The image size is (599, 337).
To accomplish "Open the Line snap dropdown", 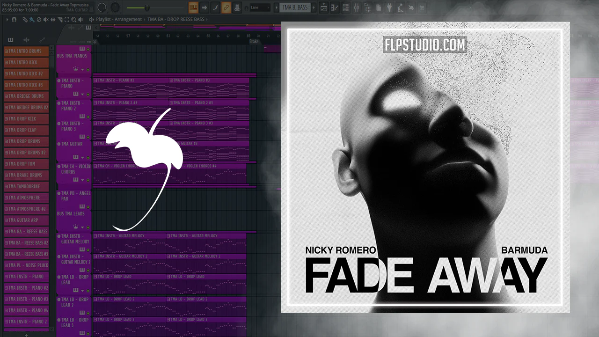I will [x=261, y=7].
